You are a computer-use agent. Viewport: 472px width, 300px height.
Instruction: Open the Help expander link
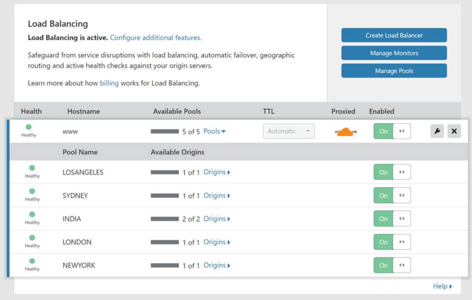(x=442, y=286)
